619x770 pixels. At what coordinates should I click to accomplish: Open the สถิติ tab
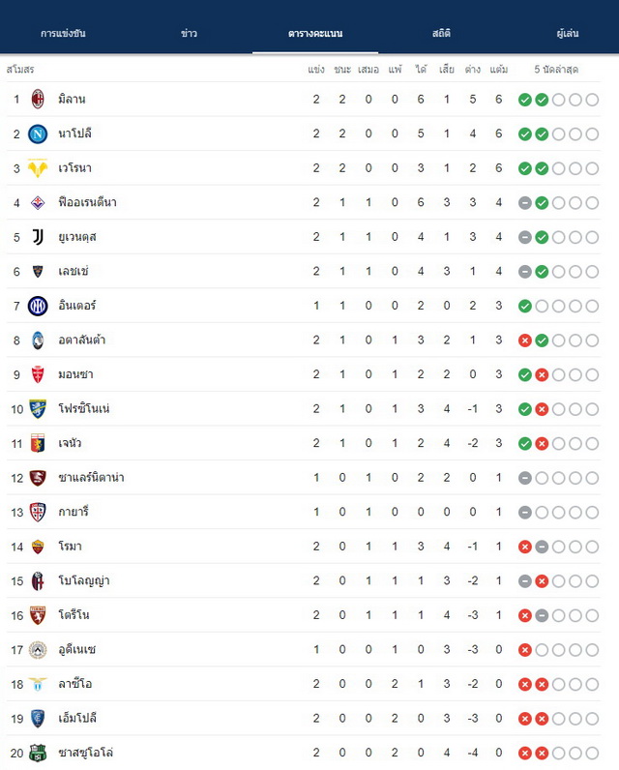pos(441,34)
